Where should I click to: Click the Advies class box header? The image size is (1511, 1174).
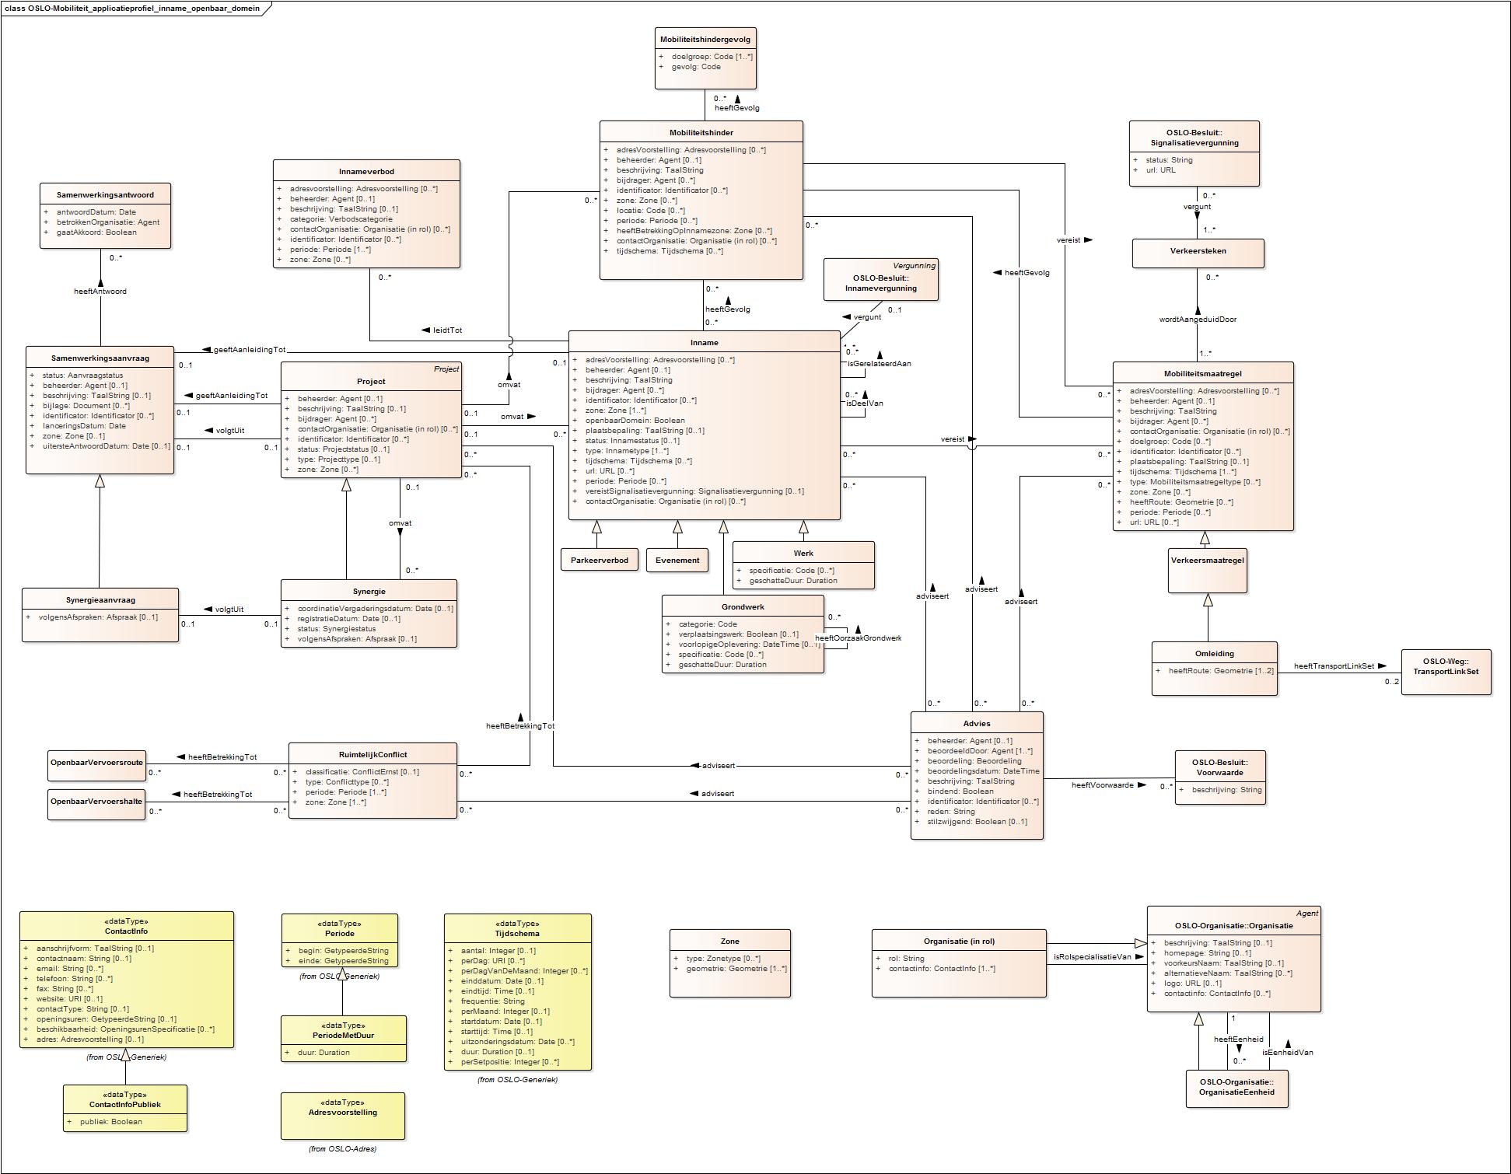coord(976,723)
